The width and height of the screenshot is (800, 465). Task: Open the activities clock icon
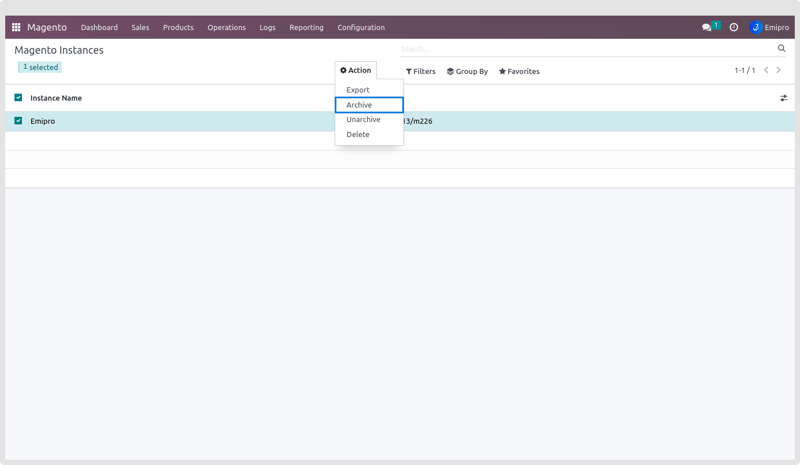click(734, 27)
